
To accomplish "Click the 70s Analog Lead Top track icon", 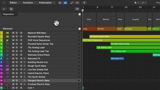I will tap(7, 51).
